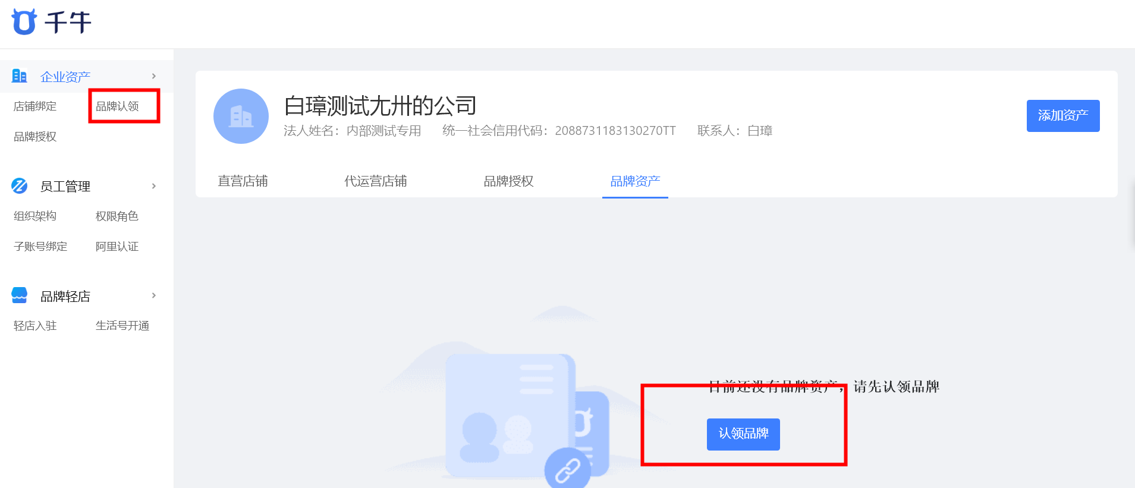Image resolution: width=1135 pixels, height=488 pixels.
Task: Open 子账号绑定 sidebar link
Action: pyautogui.click(x=40, y=247)
